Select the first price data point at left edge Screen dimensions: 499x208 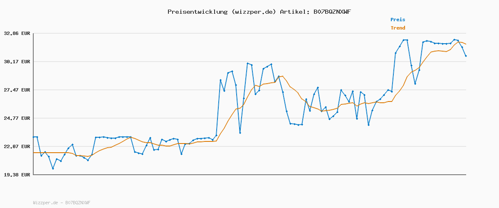[34, 137]
